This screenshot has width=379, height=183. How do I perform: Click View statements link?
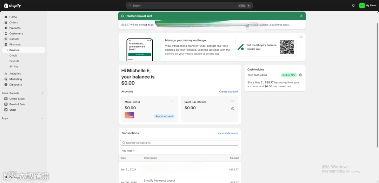click(x=228, y=133)
